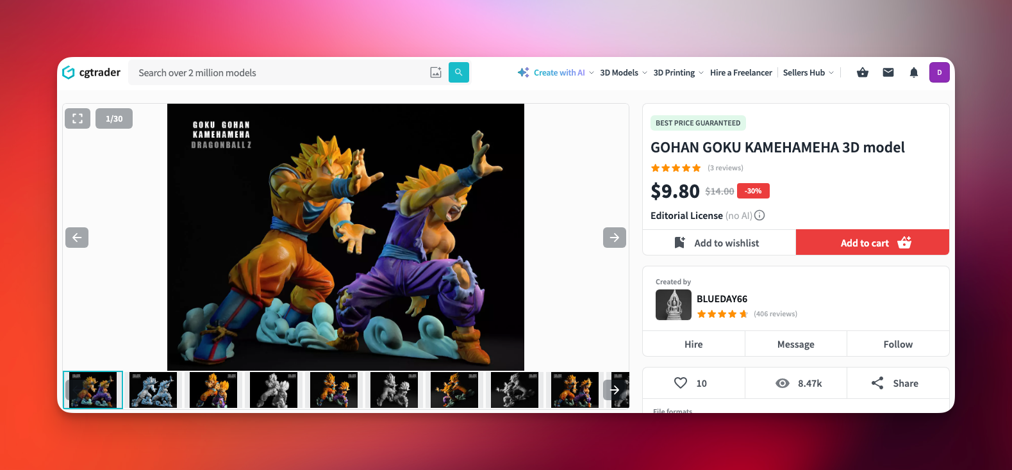Image resolution: width=1012 pixels, height=470 pixels.
Task: Select ninth thumbnail in gallery strip
Action: 575,390
